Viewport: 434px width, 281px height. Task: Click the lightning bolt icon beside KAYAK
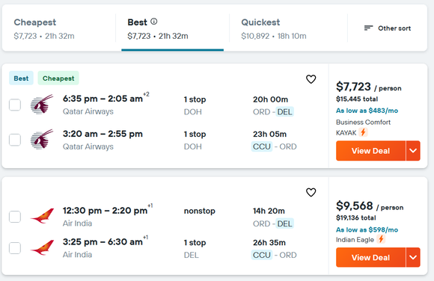coord(363,132)
